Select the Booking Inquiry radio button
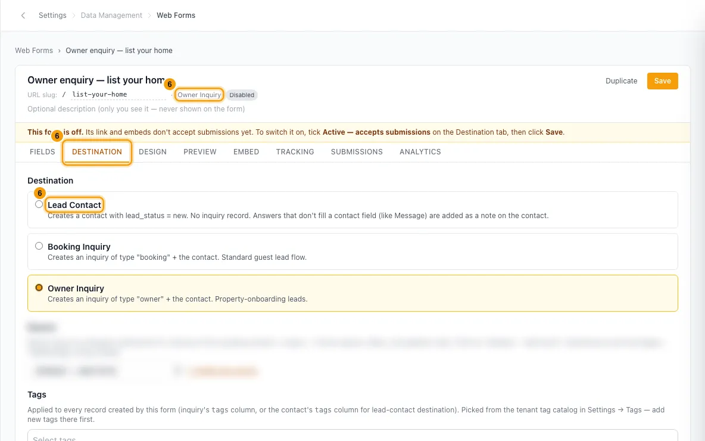 [x=39, y=246]
